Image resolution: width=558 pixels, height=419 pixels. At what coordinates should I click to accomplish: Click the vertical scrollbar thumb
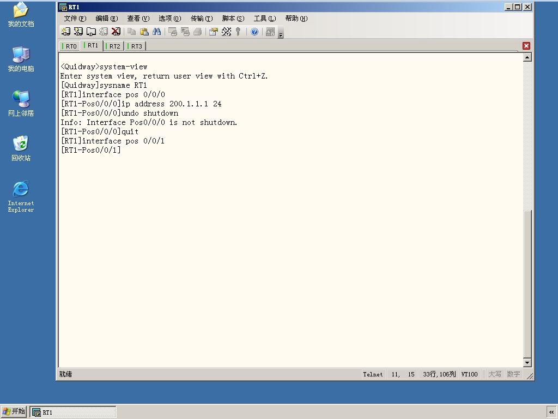click(527, 284)
